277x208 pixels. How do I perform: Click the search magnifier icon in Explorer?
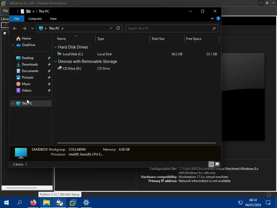(x=214, y=28)
